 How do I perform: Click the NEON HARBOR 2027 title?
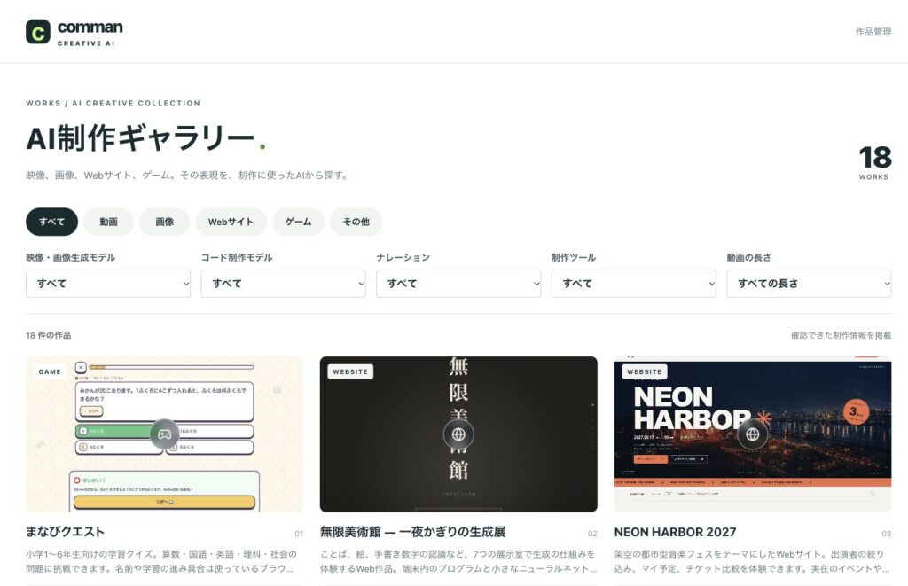(675, 532)
